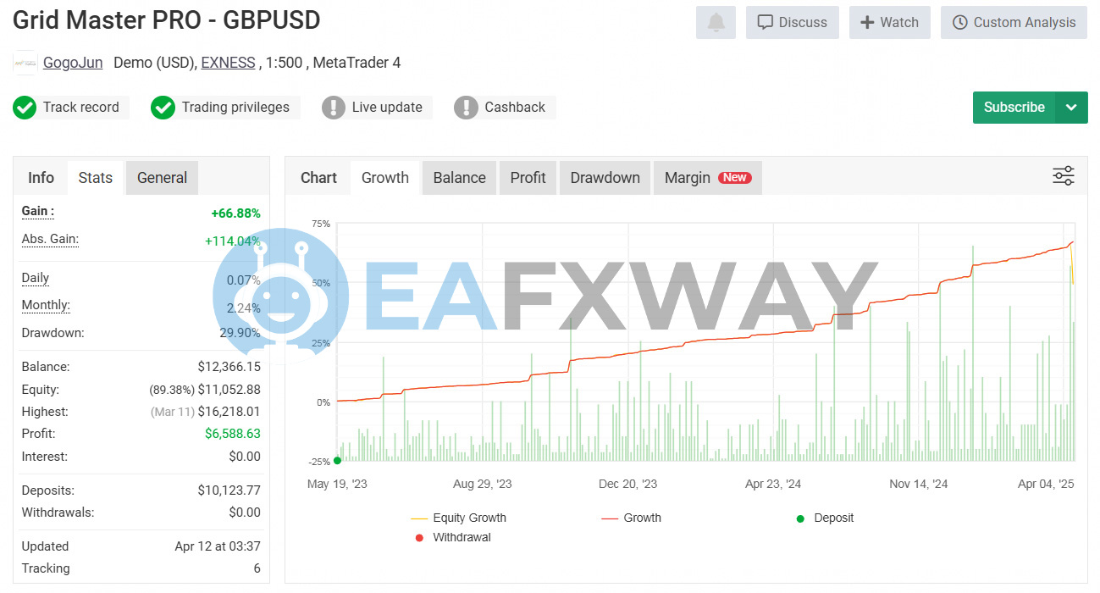Click the Equity value $11,052.88
Image resolution: width=1100 pixels, height=593 pixels.
point(229,390)
